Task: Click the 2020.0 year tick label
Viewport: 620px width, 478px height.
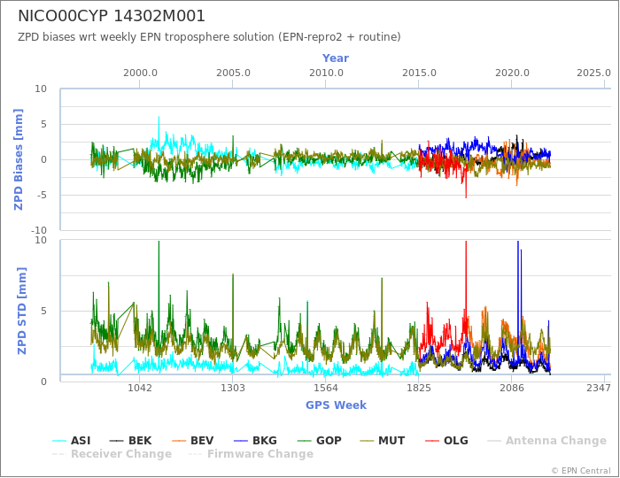Action: pos(512,73)
